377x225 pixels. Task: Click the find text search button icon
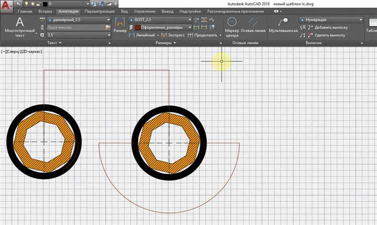tap(108, 28)
